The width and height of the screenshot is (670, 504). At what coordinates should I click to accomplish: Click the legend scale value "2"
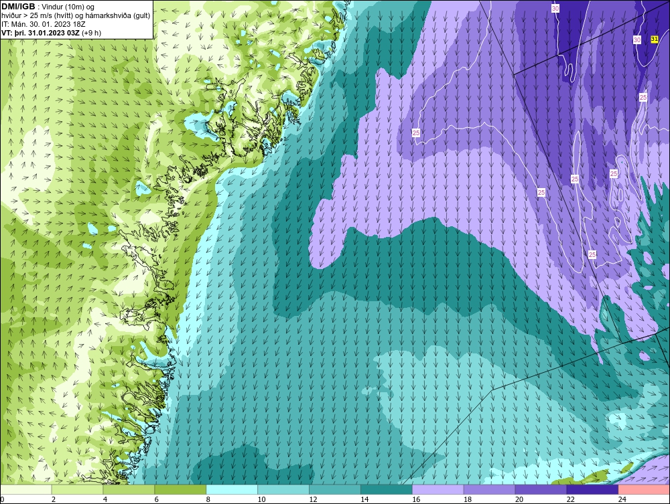coord(54,499)
